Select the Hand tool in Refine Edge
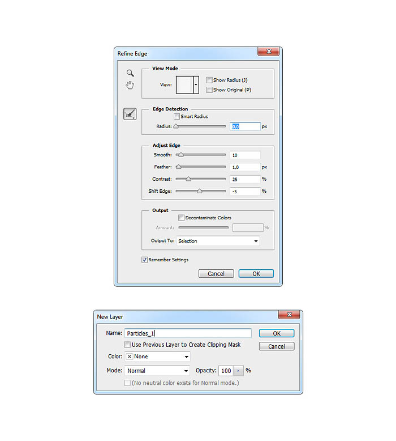Screen dimensions: 396x441 tap(130, 85)
